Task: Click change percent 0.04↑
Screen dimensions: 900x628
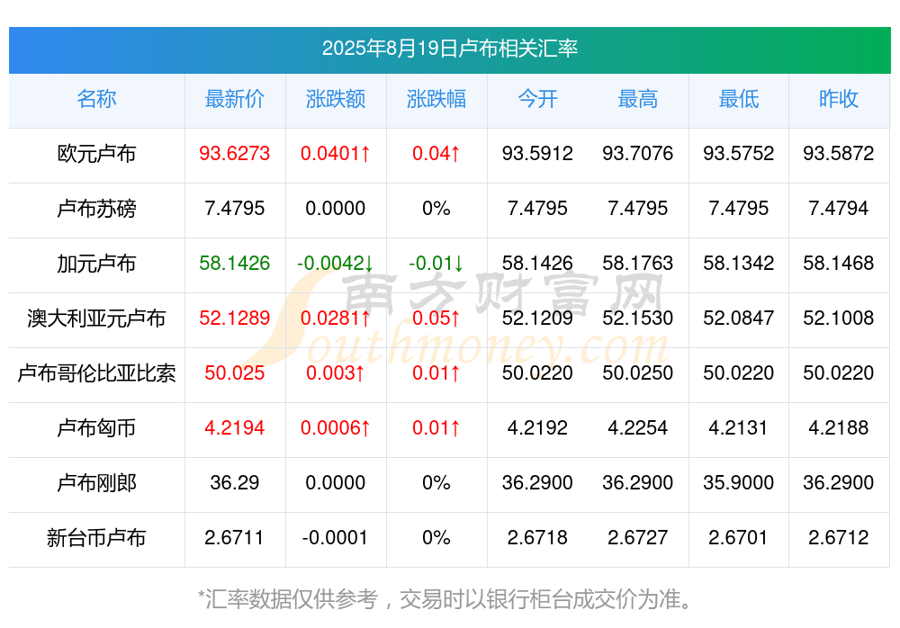Action: pyautogui.click(x=436, y=153)
